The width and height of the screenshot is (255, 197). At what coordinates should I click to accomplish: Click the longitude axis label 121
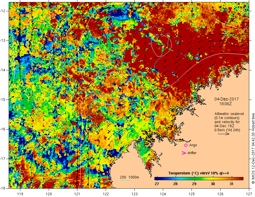77,194
